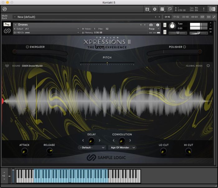Show instrument pages 33-48
Screen dimensions: 218x188
pyautogui.click(x=185, y=17)
